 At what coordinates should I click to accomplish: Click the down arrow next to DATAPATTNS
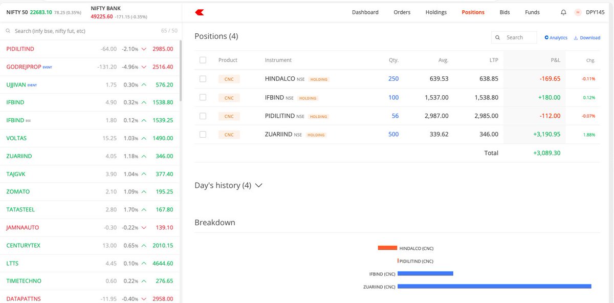pos(144,298)
